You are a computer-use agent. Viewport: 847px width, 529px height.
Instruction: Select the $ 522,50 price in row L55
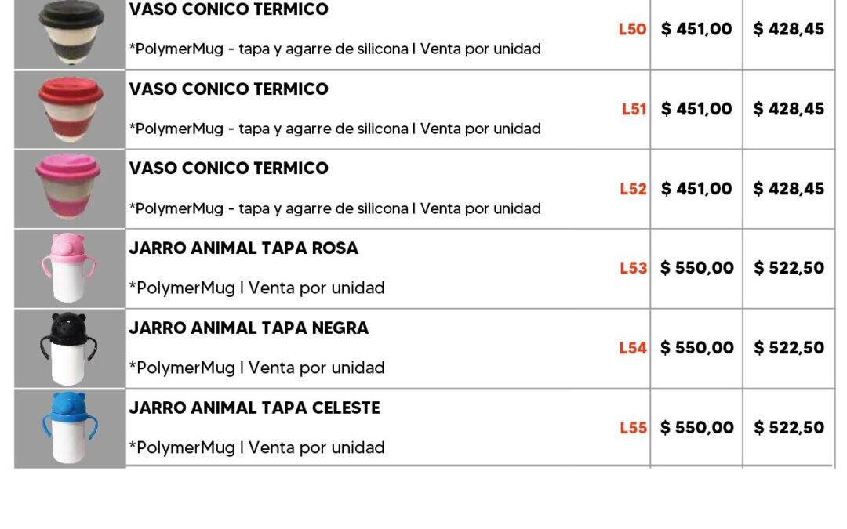pyautogui.click(x=788, y=428)
